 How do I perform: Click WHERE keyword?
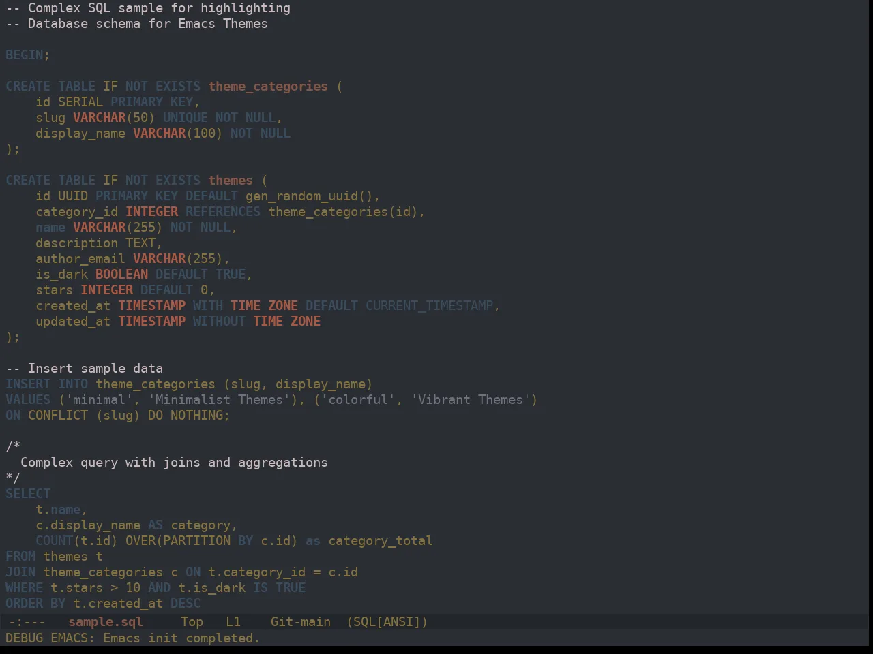[x=24, y=587]
